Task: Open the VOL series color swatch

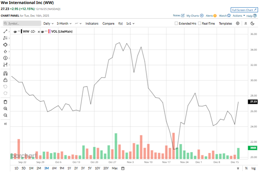Action: pos(49,31)
